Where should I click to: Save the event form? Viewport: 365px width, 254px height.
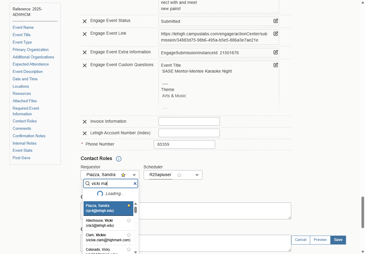tap(338, 240)
